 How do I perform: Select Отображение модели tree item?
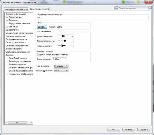(x=16, y=39)
